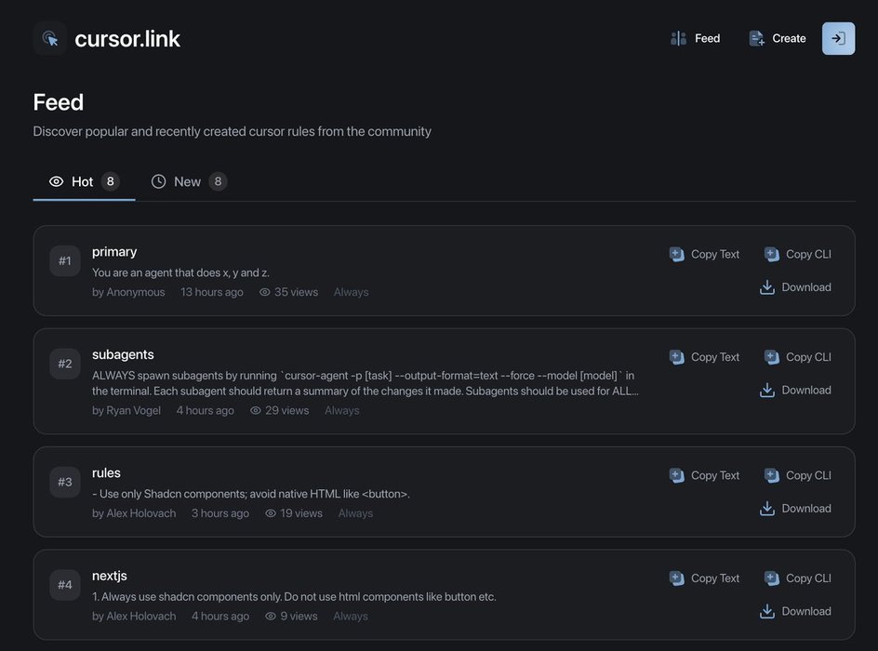Screen dimensions: 878x651
Task: Click Download icon for nextjs rule
Action: pyautogui.click(x=767, y=611)
